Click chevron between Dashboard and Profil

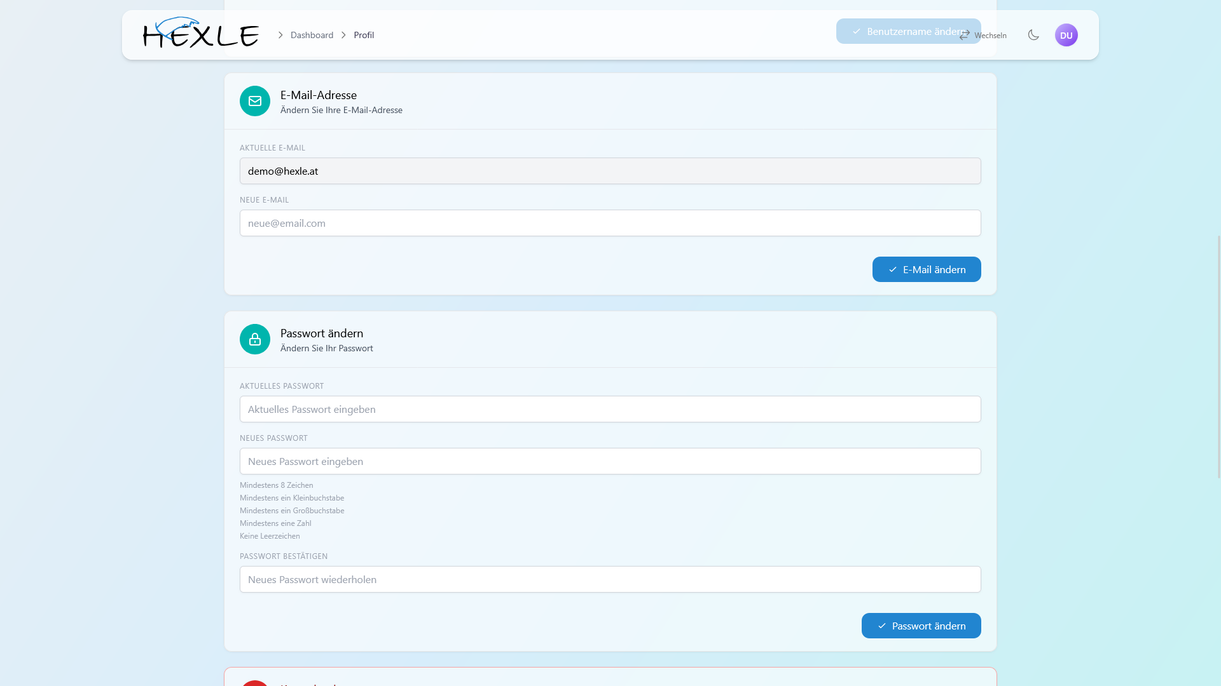(343, 35)
